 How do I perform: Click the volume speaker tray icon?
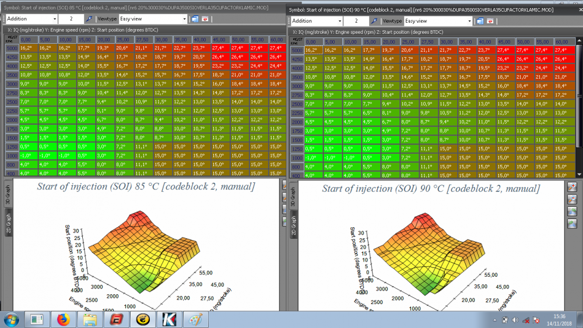515,320
